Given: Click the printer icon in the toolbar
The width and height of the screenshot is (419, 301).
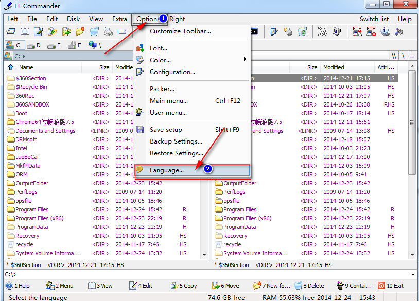Looking at the screenshot, I should (x=108, y=32).
